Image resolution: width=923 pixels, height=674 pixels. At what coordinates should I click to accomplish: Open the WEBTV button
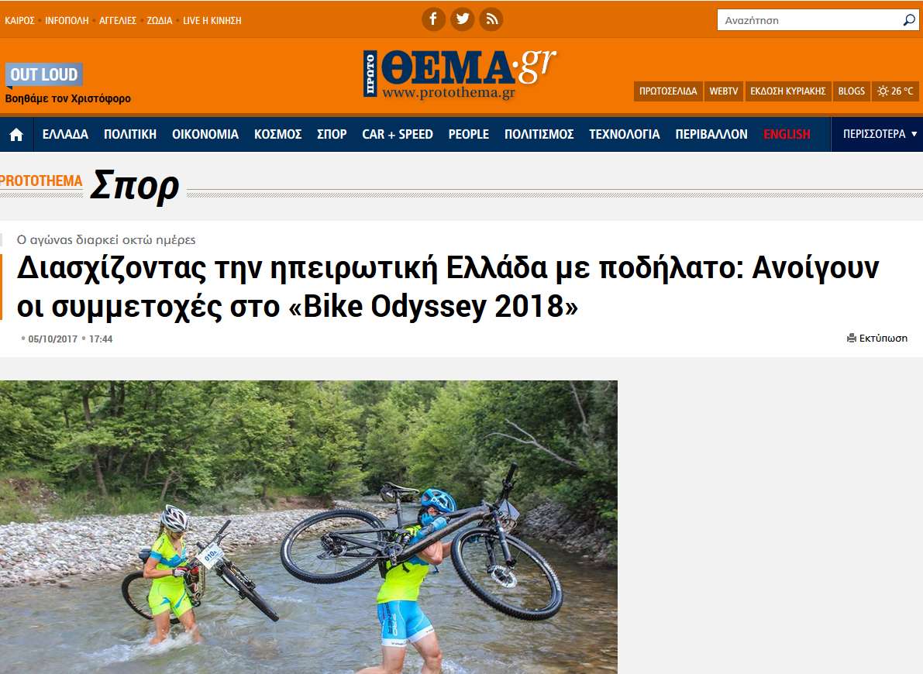(x=724, y=91)
